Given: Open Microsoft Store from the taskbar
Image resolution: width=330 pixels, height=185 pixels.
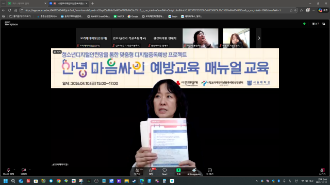Looking at the screenshot, I should click(36, 181).
